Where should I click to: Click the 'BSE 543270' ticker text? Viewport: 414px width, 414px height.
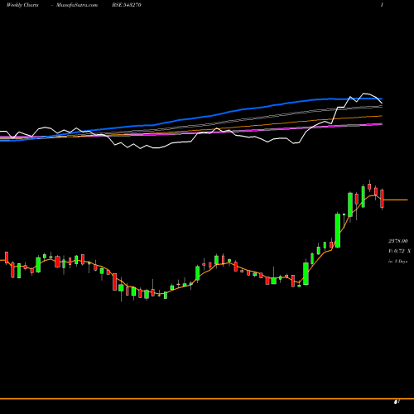pos(127,5)
